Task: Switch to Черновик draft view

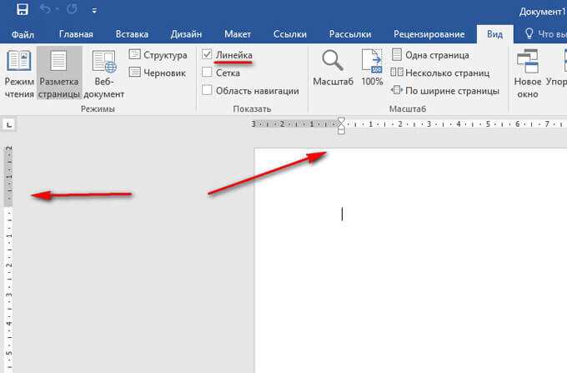Action: tap(158, 73)
